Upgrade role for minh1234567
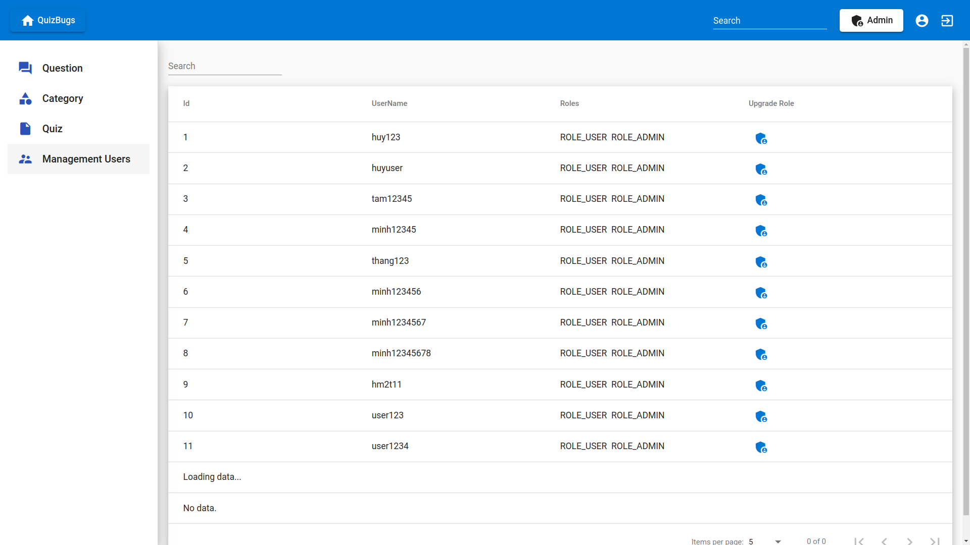This screenshot has height=545, width=970. point(761,323)
